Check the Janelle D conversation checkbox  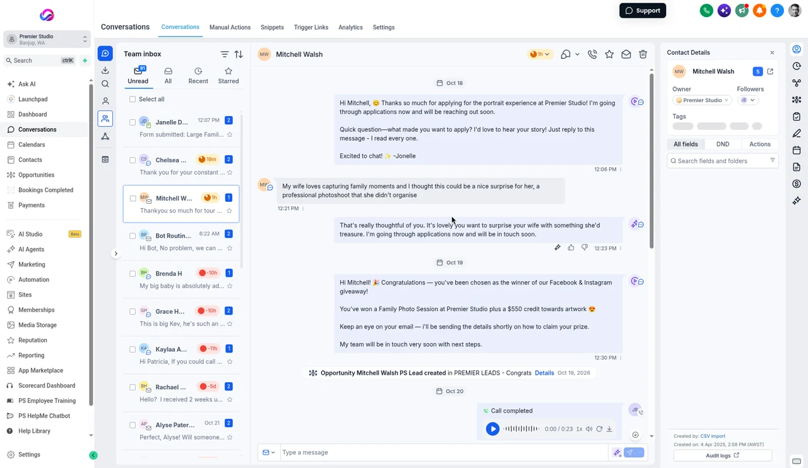(x=133, y=122)
